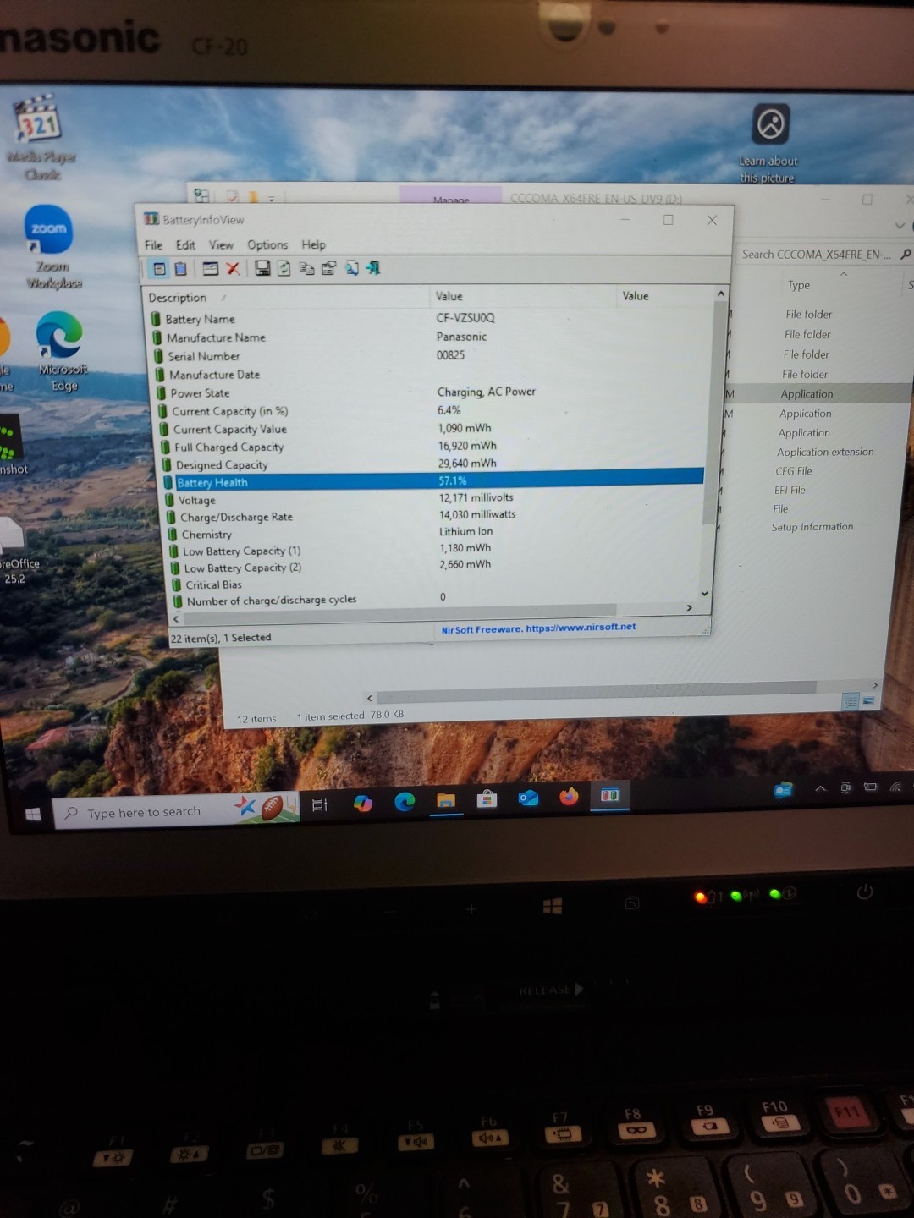Open the Windows Start button
This screenshot has height=1218, width=914.
(33, 814)
